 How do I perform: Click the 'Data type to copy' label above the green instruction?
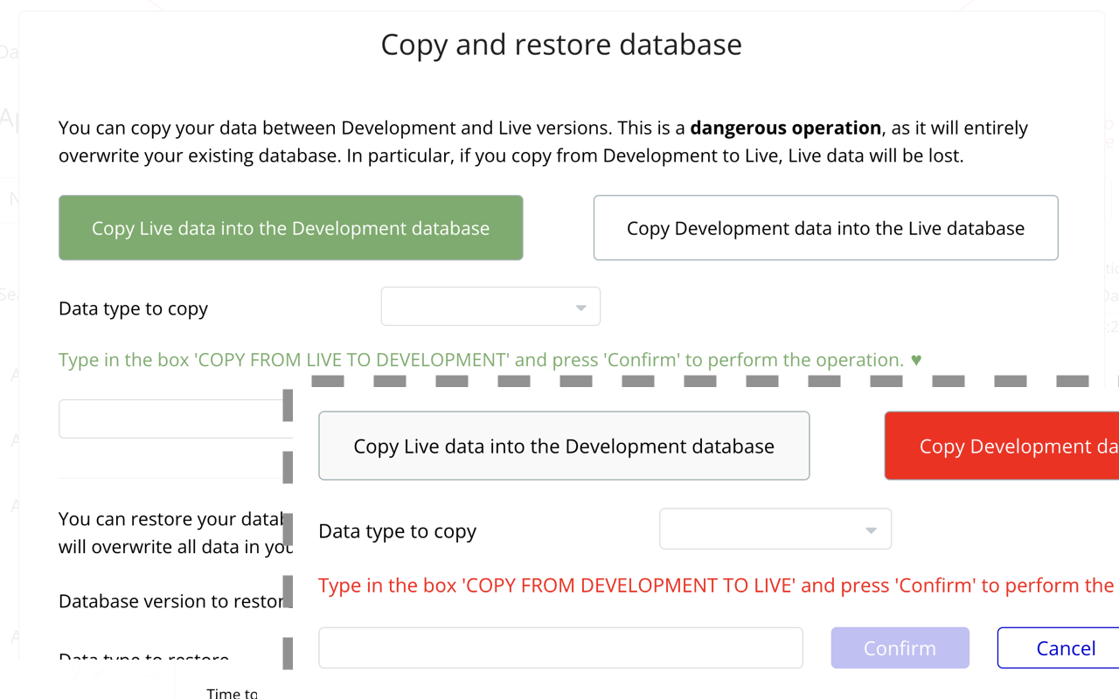(133, 308)
